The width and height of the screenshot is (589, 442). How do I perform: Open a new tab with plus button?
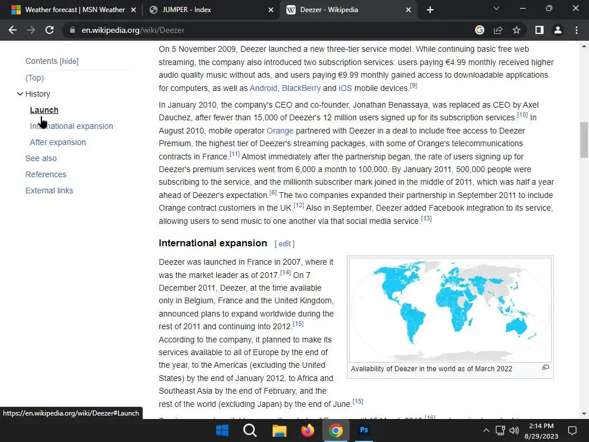pos(430,10)
